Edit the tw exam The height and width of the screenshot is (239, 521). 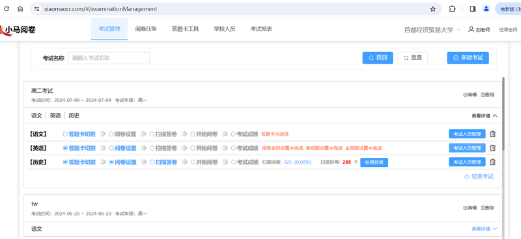(470, 208)
